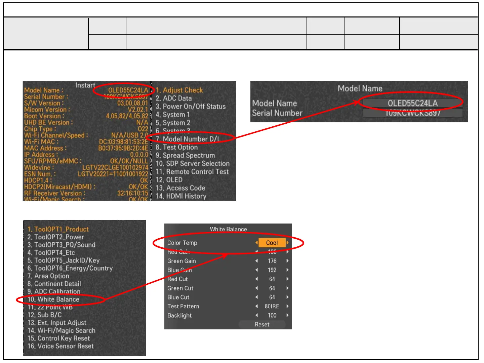Select 1. ToolOPT1_Product
This screenshot has width=484, height=363.
(58, 229)
